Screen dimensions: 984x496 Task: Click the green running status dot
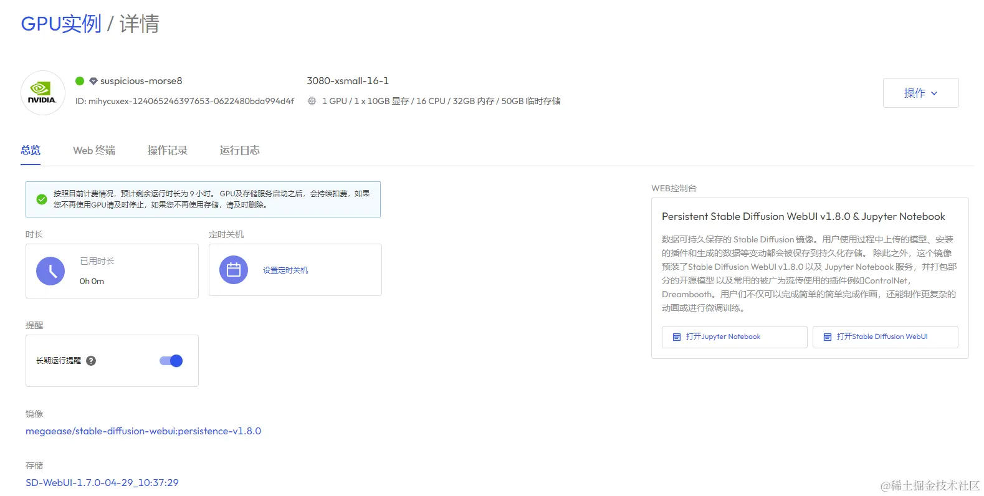click(x=80, y=81)
